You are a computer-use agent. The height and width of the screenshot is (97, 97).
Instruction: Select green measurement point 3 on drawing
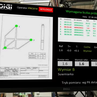click(x=31, y=40)
